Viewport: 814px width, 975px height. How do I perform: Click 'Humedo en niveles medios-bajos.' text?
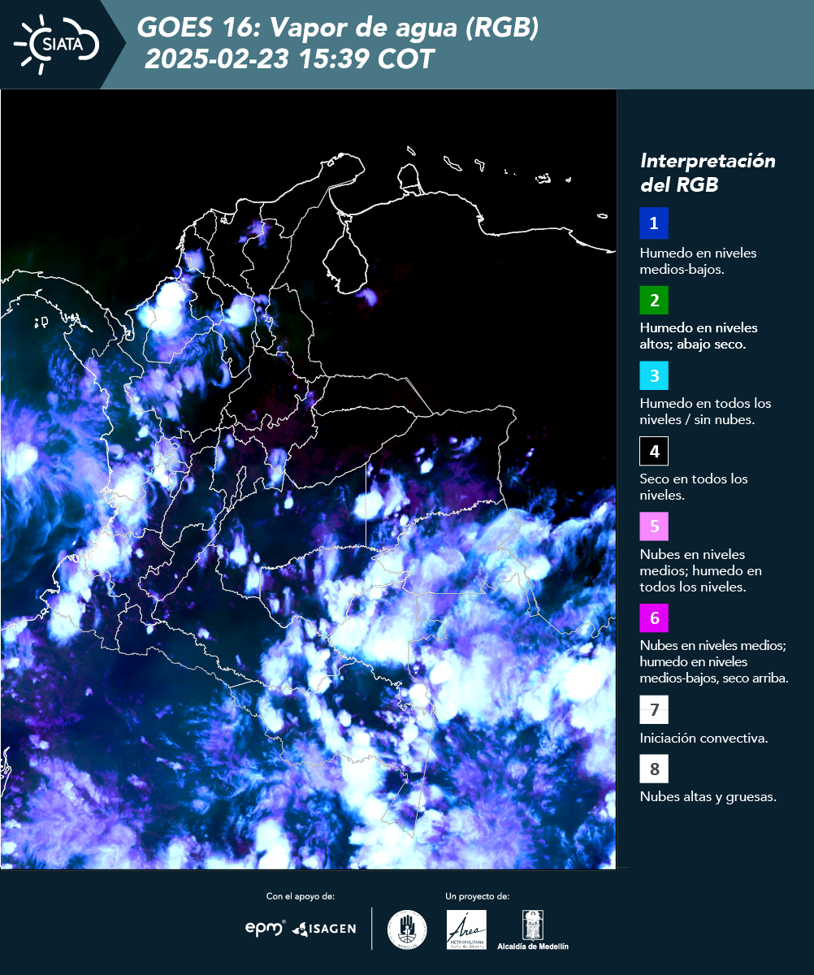(x=698, y=261)
